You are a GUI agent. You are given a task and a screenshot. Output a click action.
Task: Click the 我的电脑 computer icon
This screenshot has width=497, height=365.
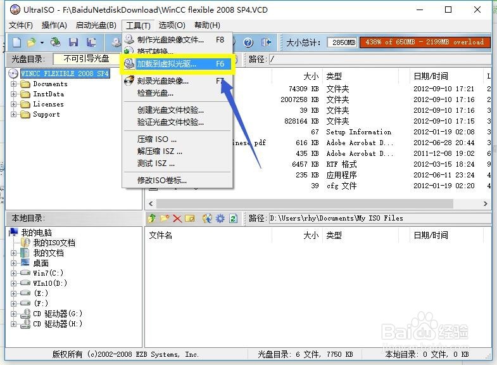[13, 233]
